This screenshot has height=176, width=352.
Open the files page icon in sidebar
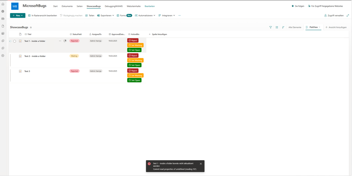pyautogui.click(x=3, y=26)
